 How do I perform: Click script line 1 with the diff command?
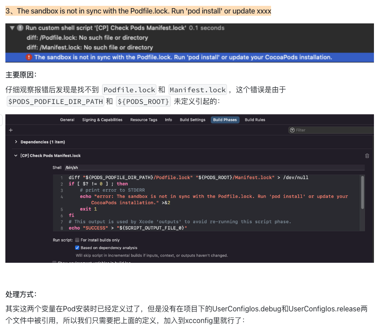coord(188,177)
